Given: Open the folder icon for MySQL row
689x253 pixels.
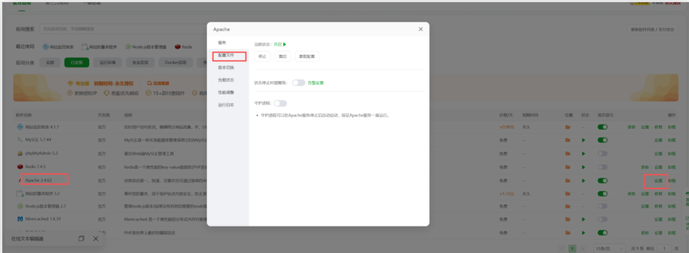Looking at the screenshot, I should [568, 140].
